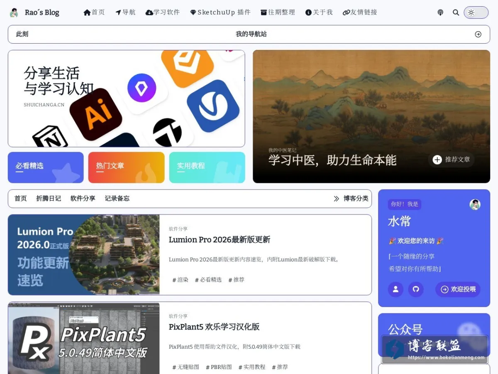This screenshot has height=374, width=498.
Task: Toggle the light/dark theme switch
Action: pyautogui.click(x=476, y=12)
